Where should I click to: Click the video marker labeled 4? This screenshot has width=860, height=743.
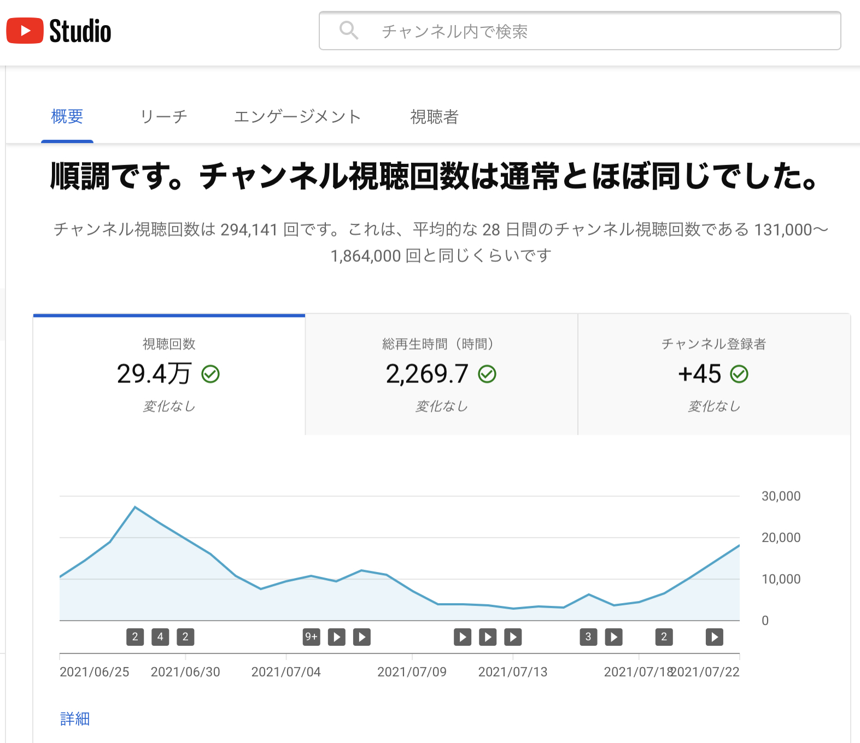[160, 637]
